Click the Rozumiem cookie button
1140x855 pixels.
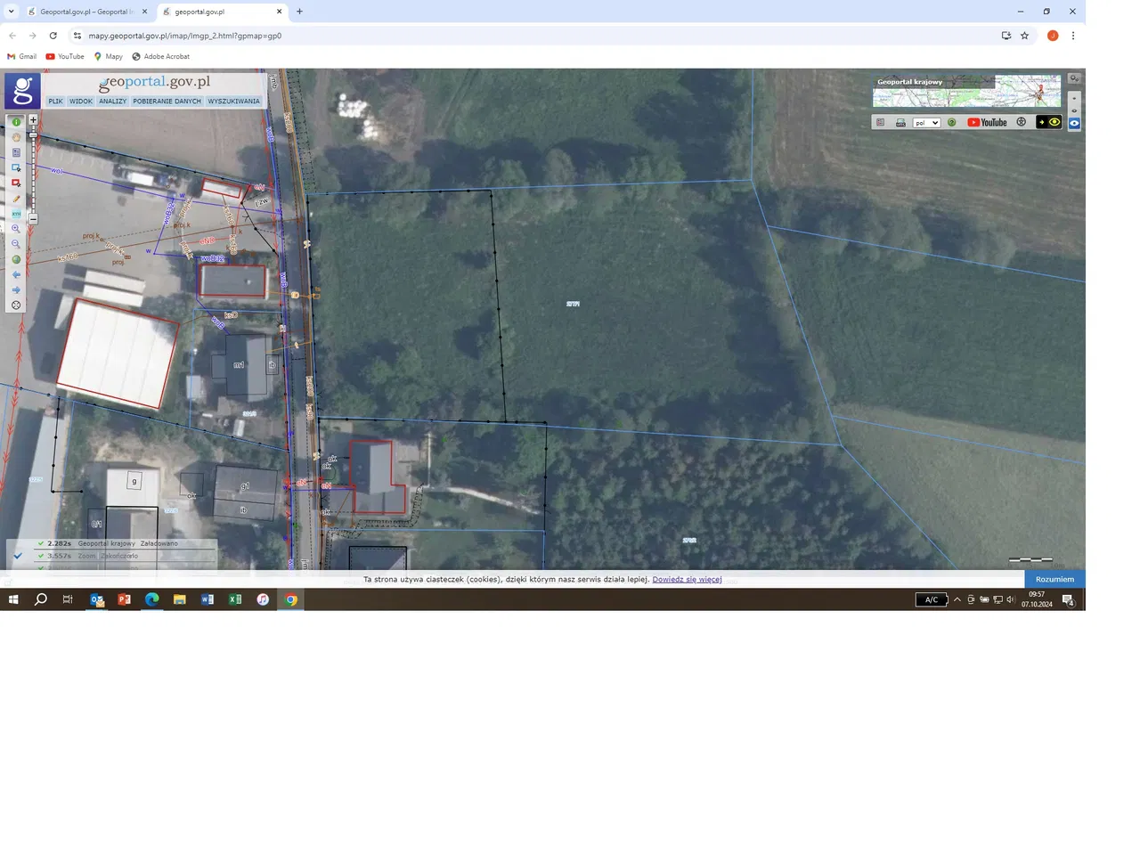(x=1054, y=579)
